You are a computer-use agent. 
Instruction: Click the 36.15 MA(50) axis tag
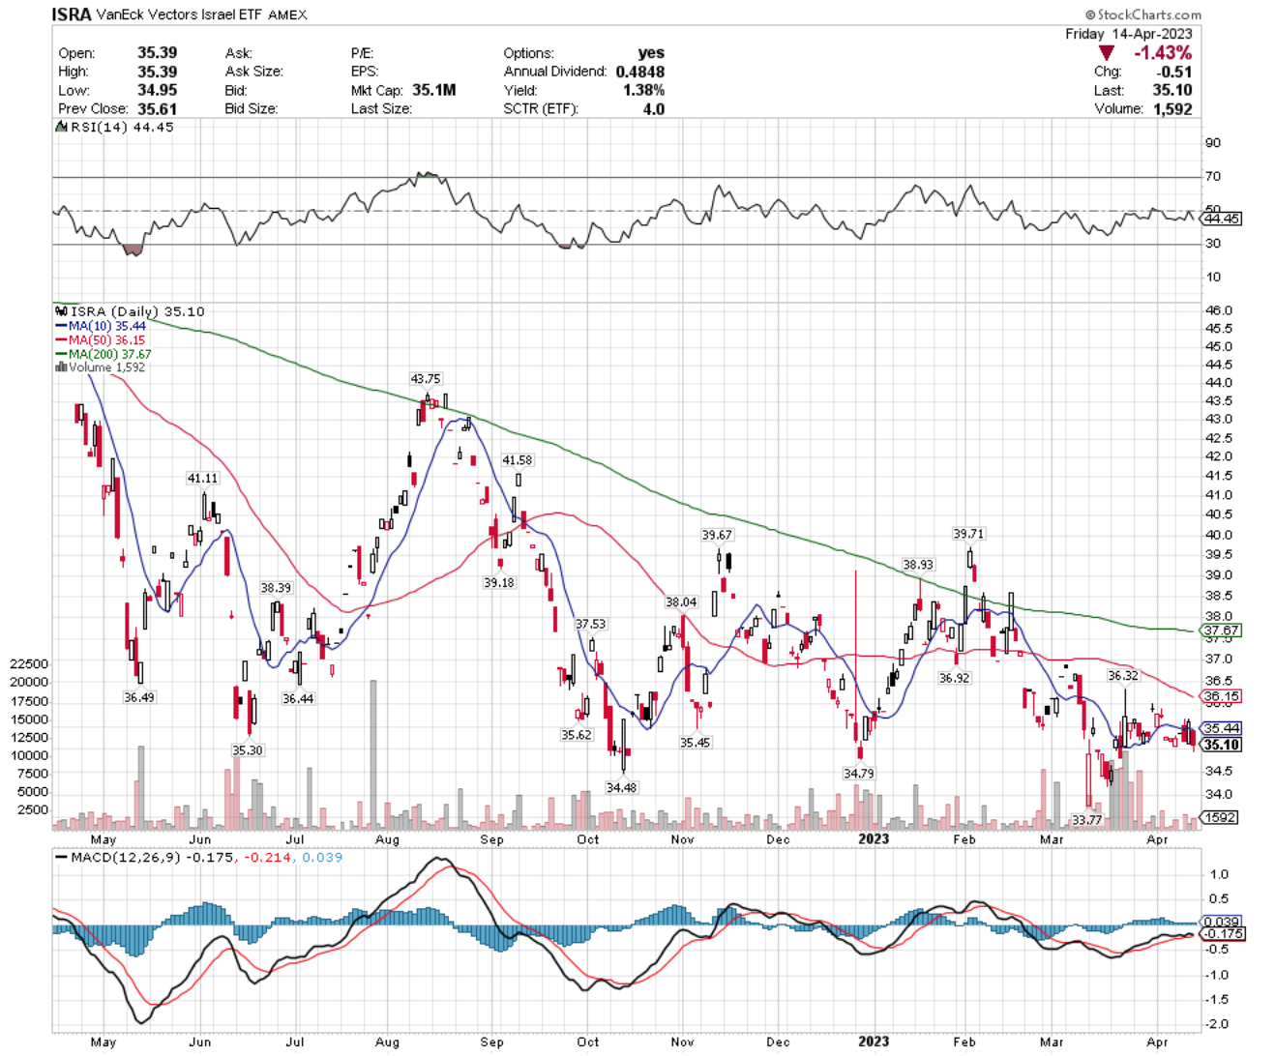[1222, 696]
